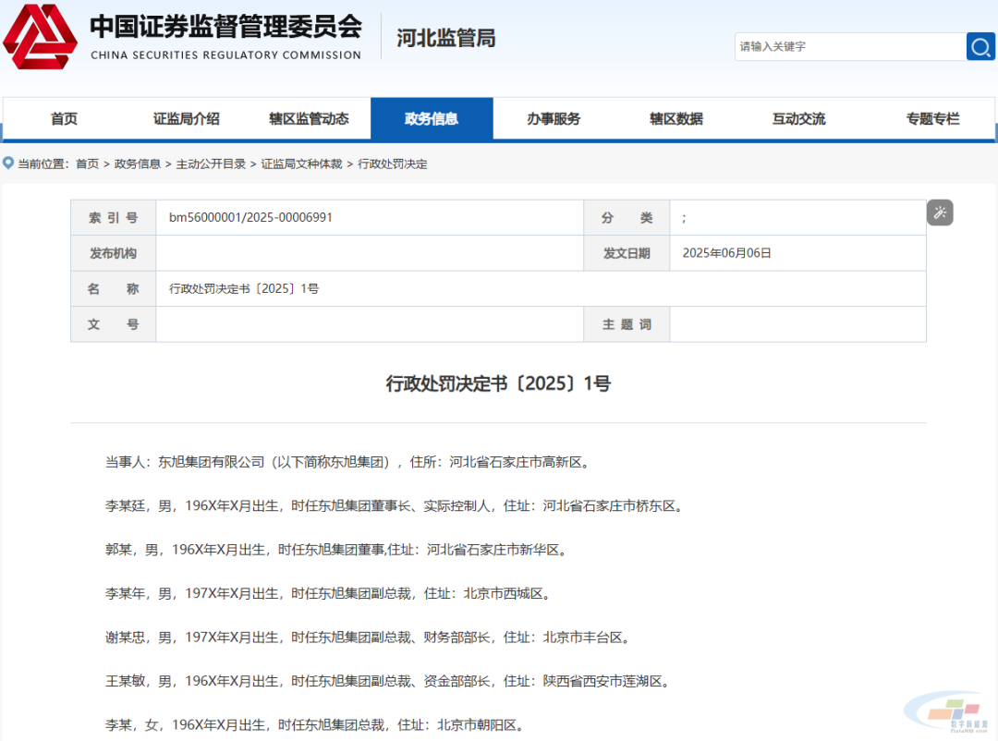The width and height of the screenshot is (998, 741).
Task: Click the 政务信息 breadcrumb link
Action: (x=138, y=164)
